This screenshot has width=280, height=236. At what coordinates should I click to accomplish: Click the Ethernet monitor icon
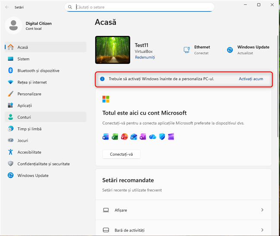click(187, 50)
